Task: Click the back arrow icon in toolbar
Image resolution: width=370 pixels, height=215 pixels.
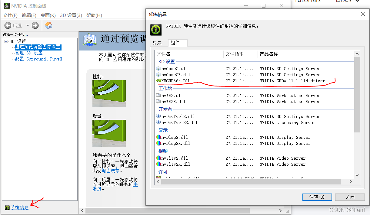Action: point(8,25)
